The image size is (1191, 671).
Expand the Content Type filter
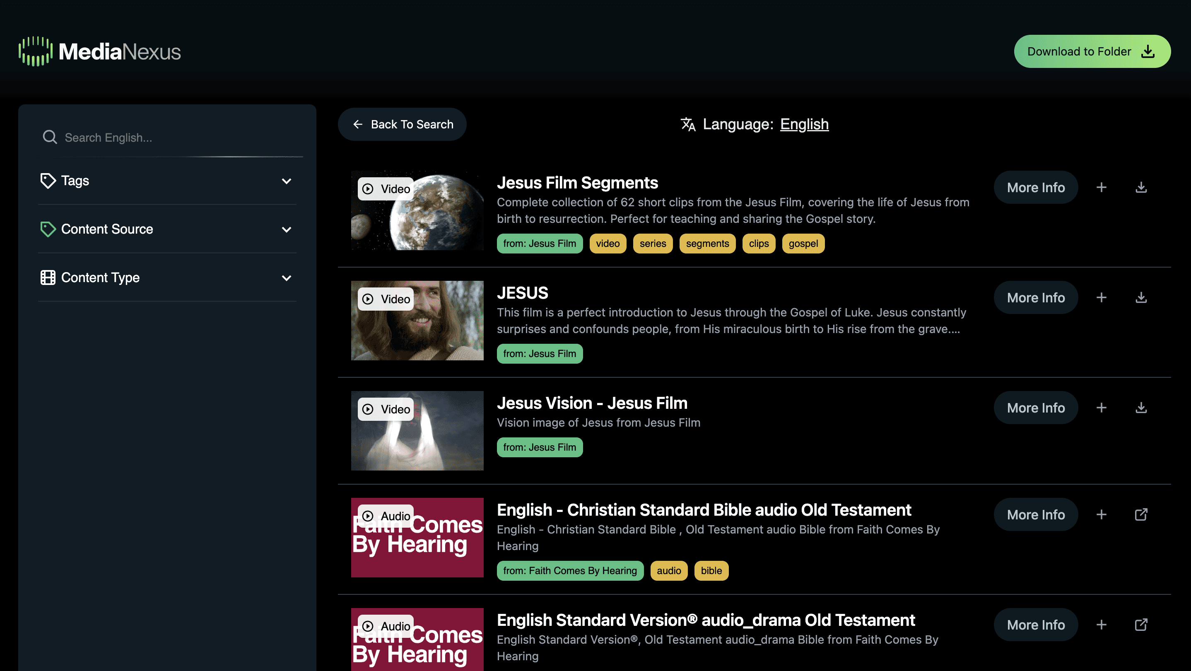pyautogui.click(x=167, y=278)
